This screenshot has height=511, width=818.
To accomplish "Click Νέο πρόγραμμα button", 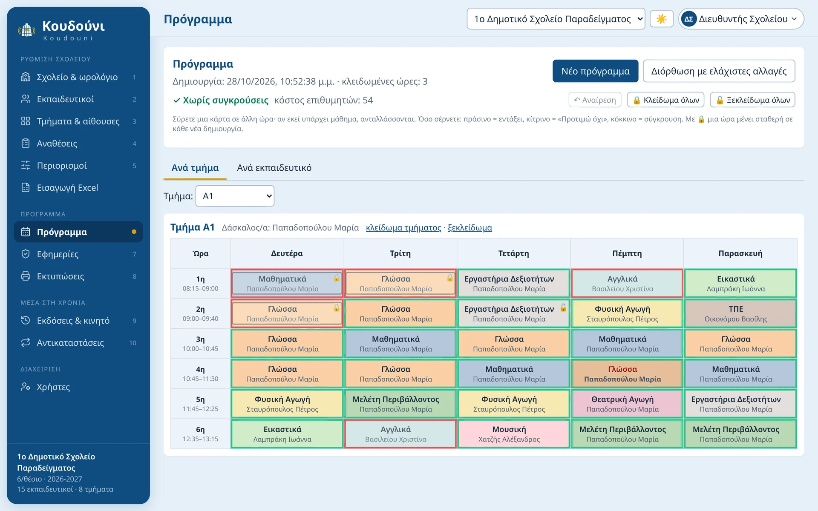I will (595, 71).
